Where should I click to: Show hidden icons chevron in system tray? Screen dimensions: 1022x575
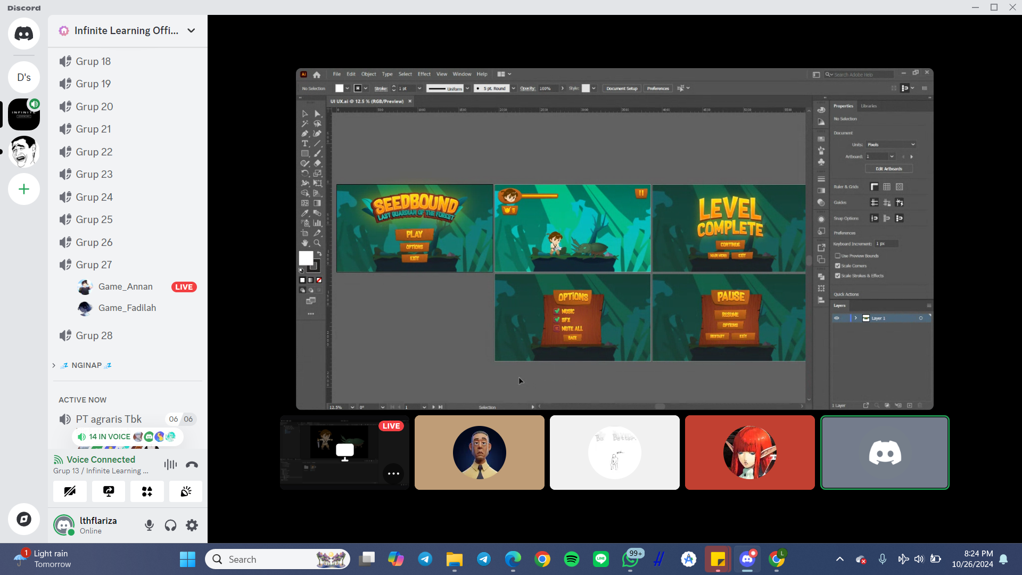[840, 559]
